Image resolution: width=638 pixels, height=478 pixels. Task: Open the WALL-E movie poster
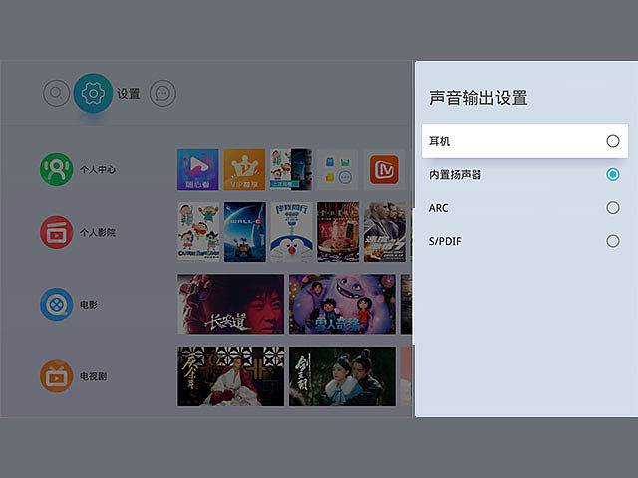245,232
